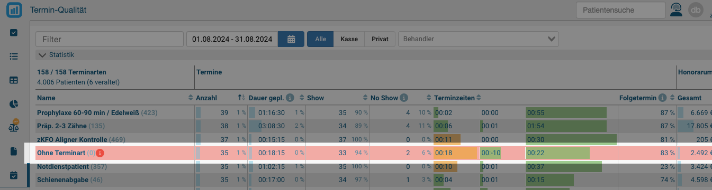Open the calendar-check sidebar icon

[x=14, y=175]
